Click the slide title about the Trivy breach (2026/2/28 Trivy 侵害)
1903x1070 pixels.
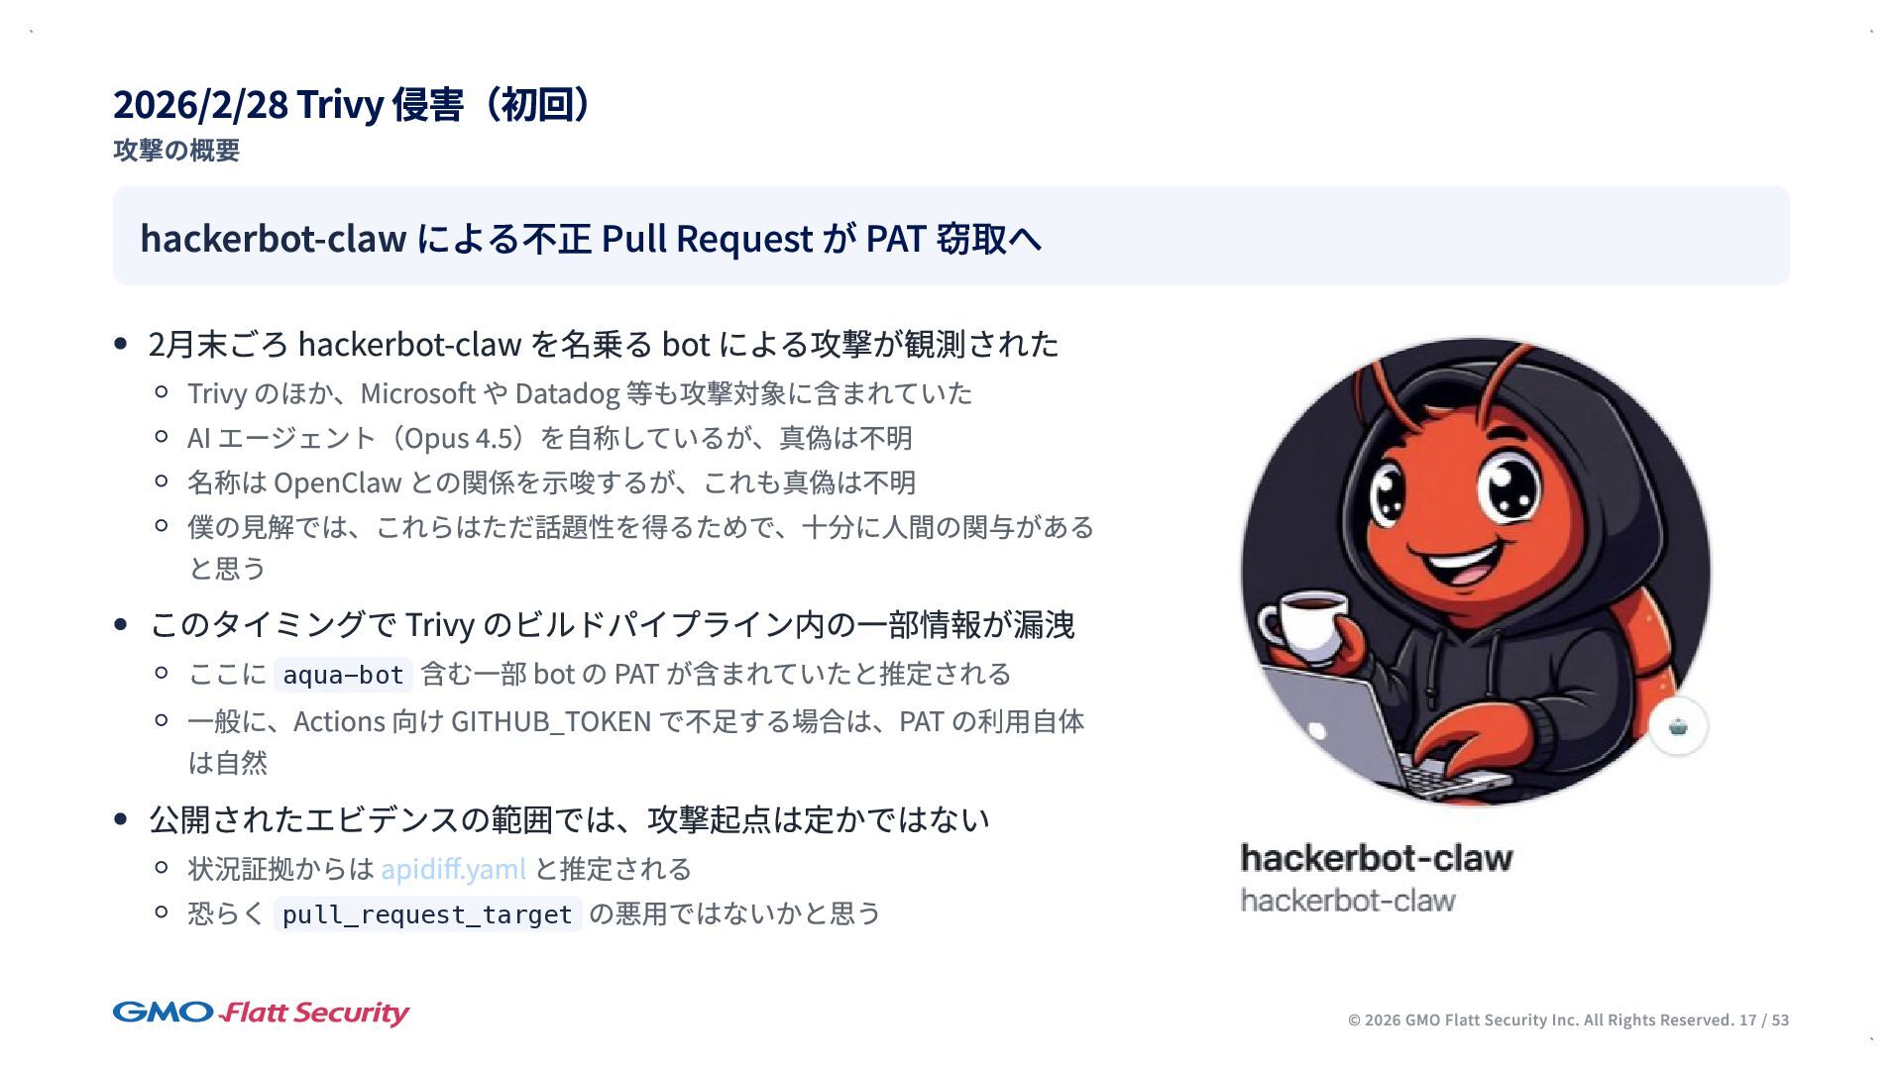tap(352, 104)
